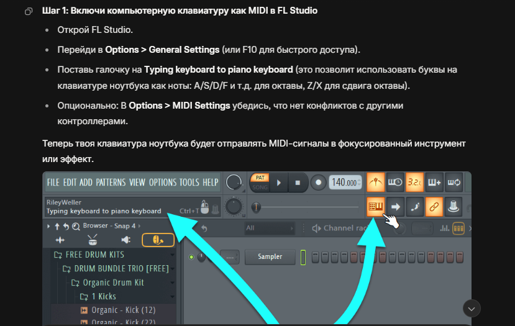Open the PATTERNS menu
The image size is (515, 326).
[111, 182]
